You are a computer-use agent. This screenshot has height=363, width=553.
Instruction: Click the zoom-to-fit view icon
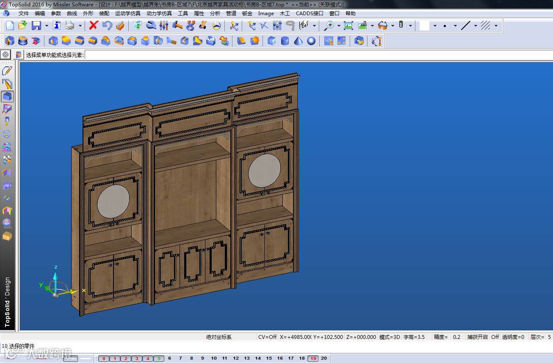click(x=348, y=26)
